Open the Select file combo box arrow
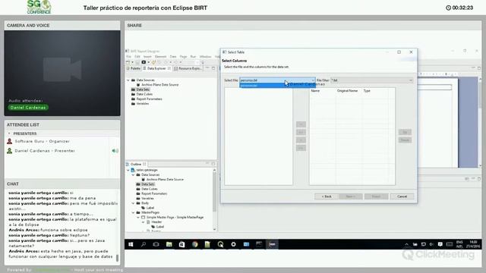 click(313, 80)
